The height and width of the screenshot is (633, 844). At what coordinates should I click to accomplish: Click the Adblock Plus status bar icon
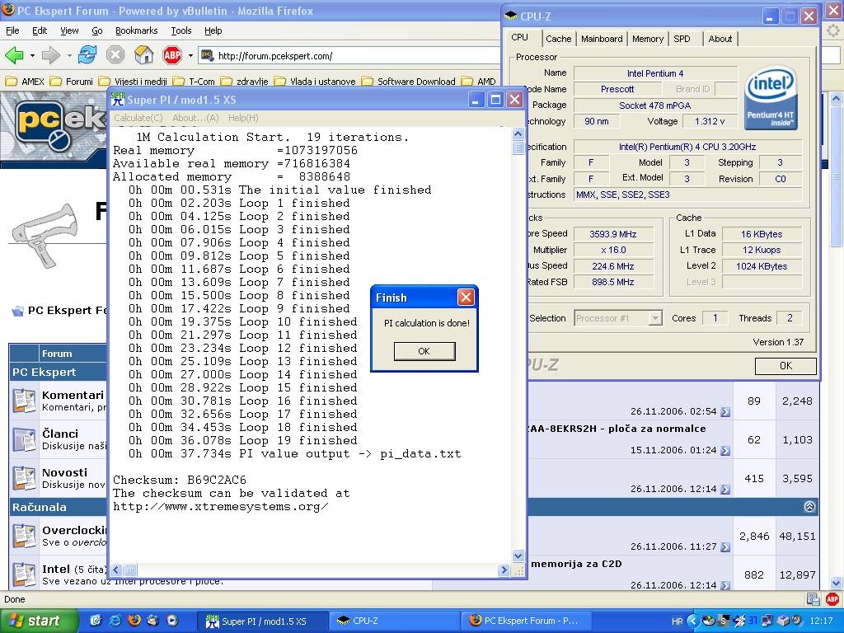pos(832,599)
